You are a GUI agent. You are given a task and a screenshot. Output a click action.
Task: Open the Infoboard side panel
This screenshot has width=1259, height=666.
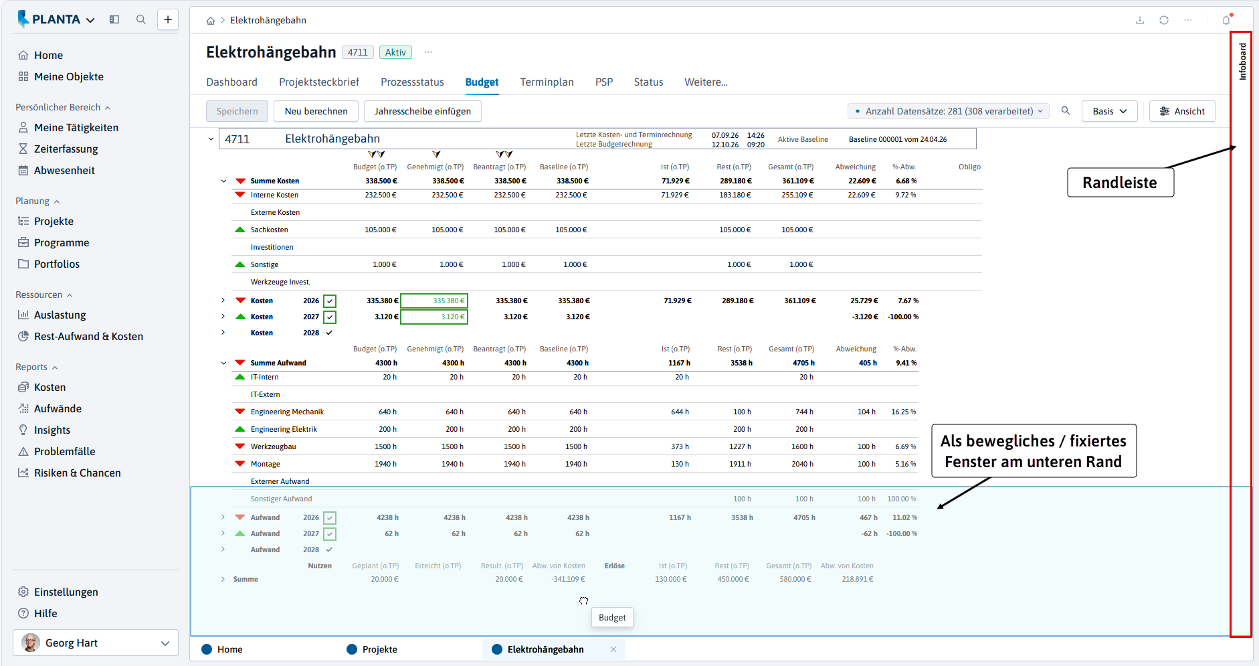click(1242, 62)
